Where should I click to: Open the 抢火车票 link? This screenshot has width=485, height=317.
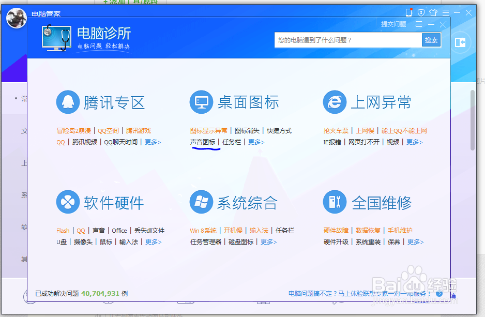pyautogui.click(x=336, y=130)
